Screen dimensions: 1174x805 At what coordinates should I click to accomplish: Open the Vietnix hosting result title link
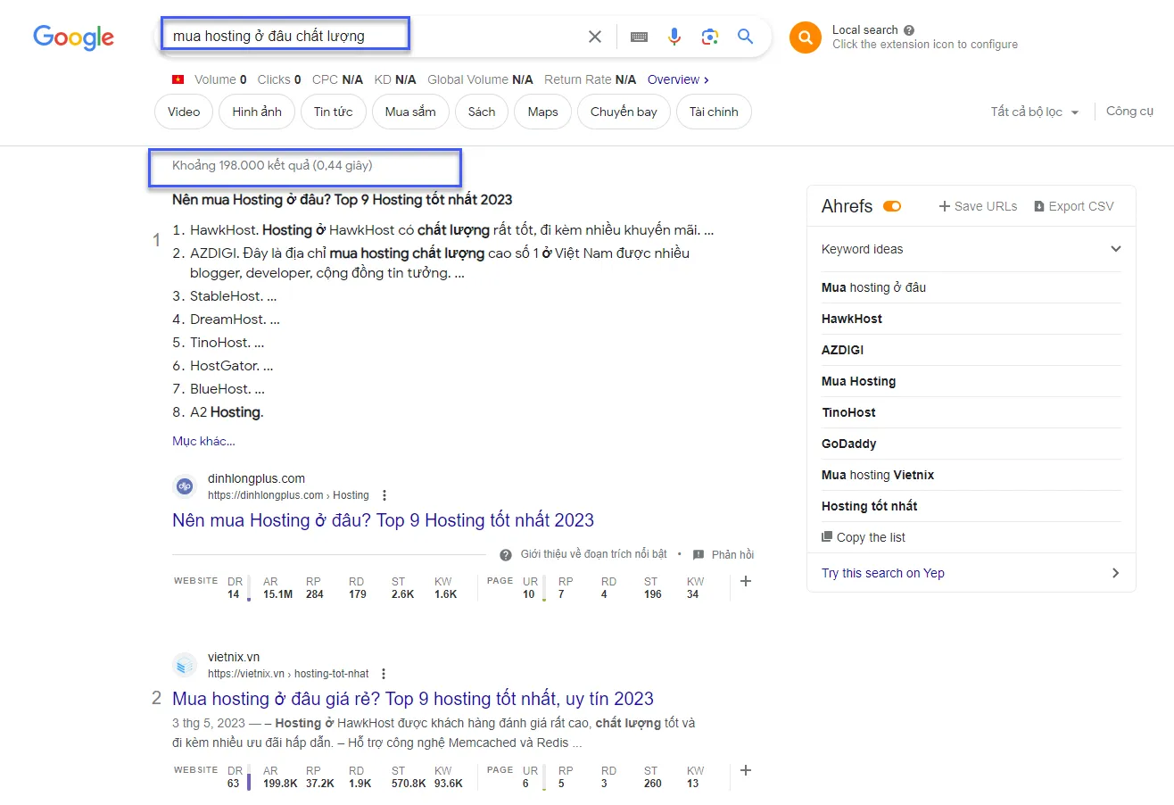(x=412, y=699)
